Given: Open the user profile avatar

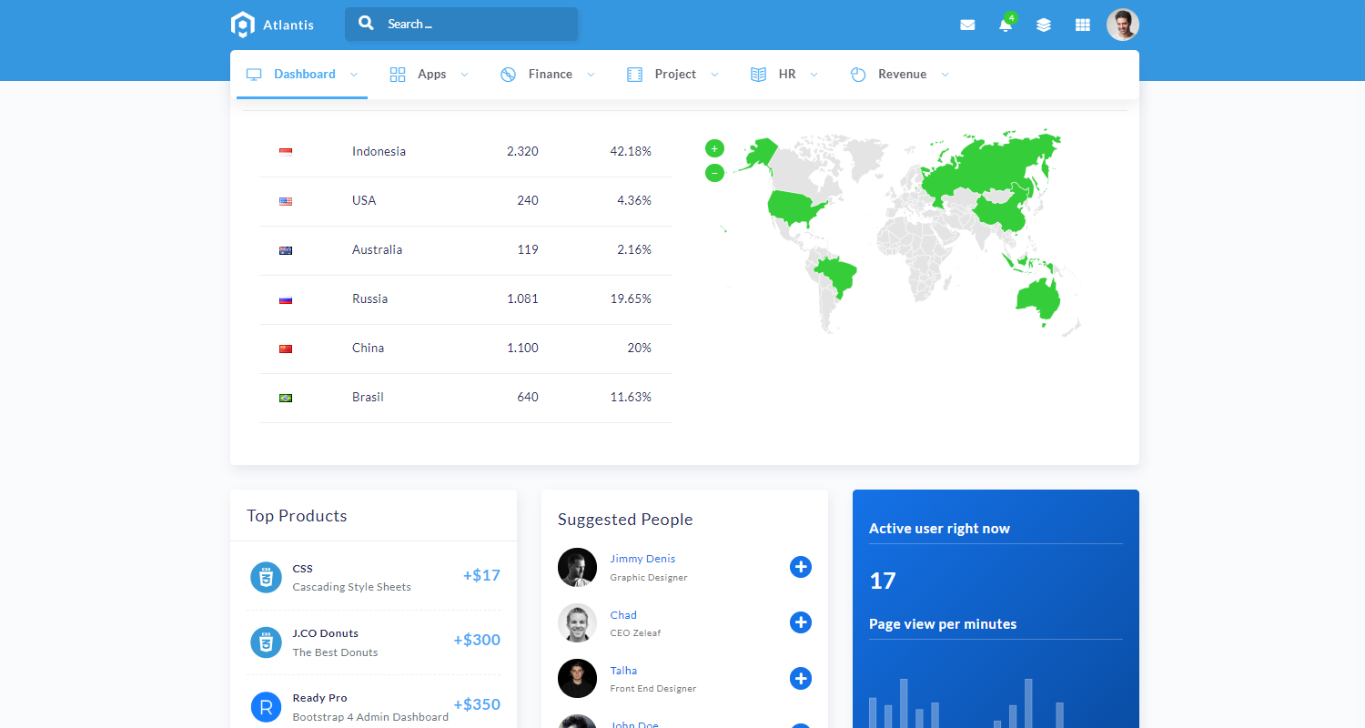Looking at the screenshot, I should pyautogui.click(x=1123, y=25).
